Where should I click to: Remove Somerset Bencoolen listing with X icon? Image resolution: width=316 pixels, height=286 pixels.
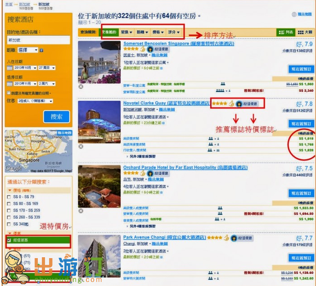tap(81, 87)
